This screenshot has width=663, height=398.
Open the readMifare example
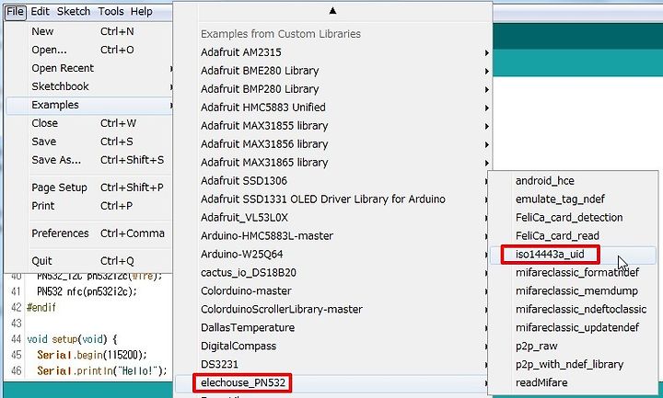(x=573, y=382)
